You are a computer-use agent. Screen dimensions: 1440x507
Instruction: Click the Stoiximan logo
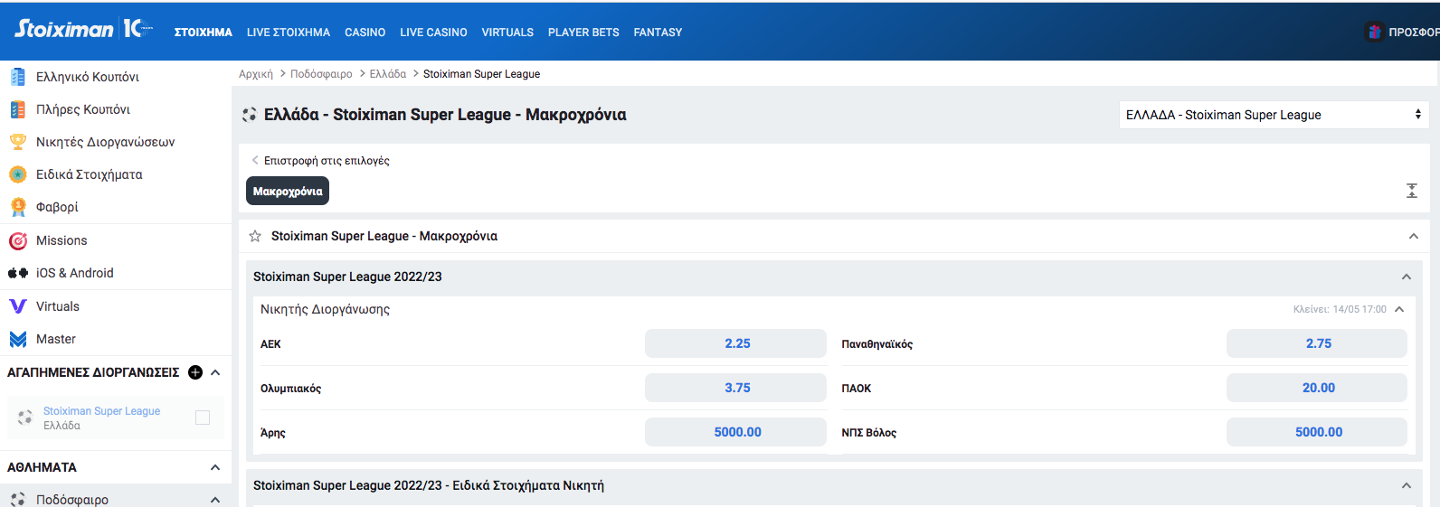coord(83,29)
